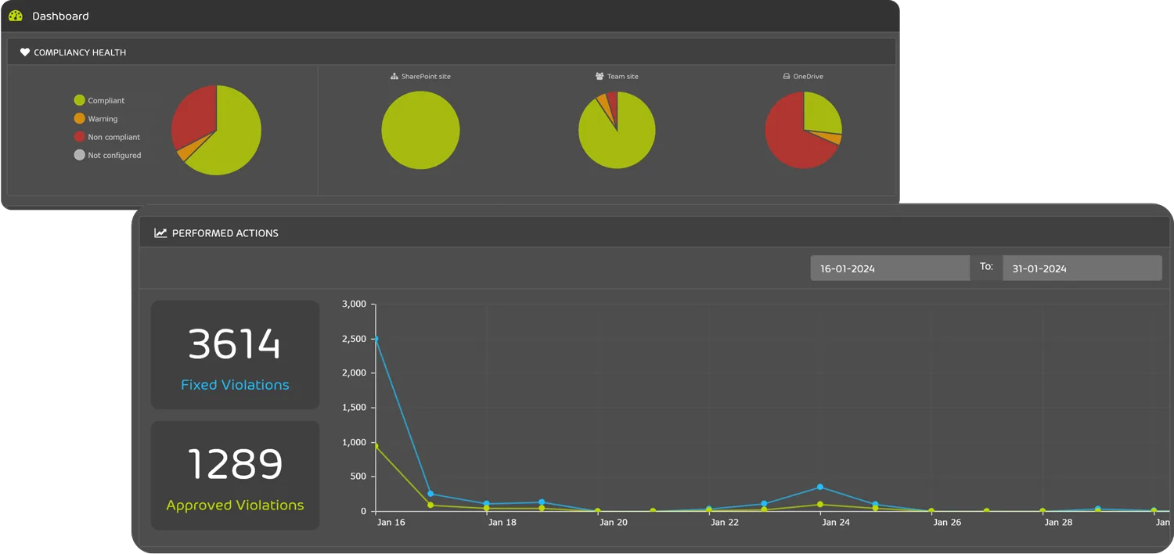
Task: Click the line-chart icon beside Performed Actions
Action: 160,232
